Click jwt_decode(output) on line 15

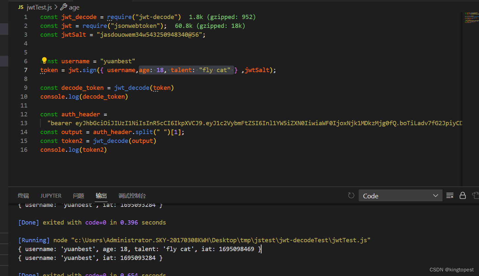(125, 141)
